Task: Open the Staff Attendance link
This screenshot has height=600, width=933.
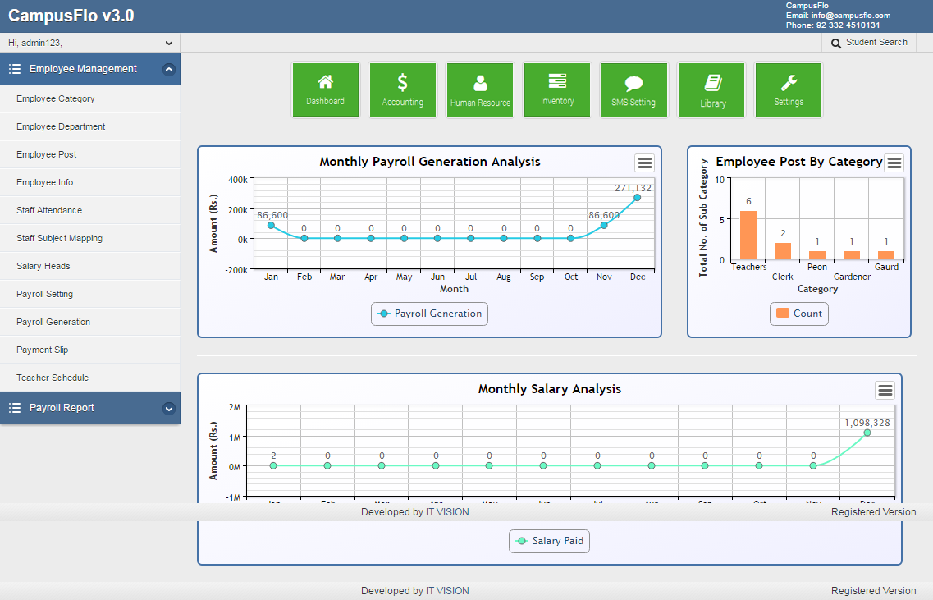Action: coord(49,210)
